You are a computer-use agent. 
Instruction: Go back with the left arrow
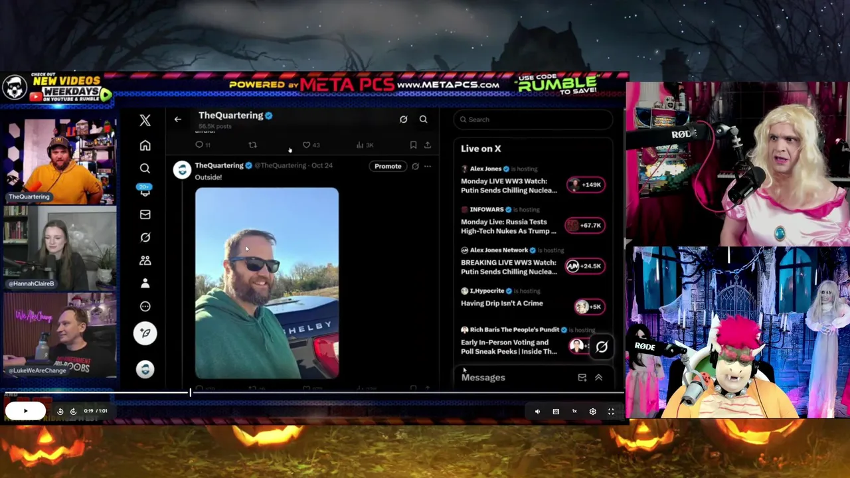(177, 119)
